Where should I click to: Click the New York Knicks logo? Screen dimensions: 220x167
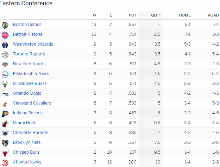coord(5,64)
